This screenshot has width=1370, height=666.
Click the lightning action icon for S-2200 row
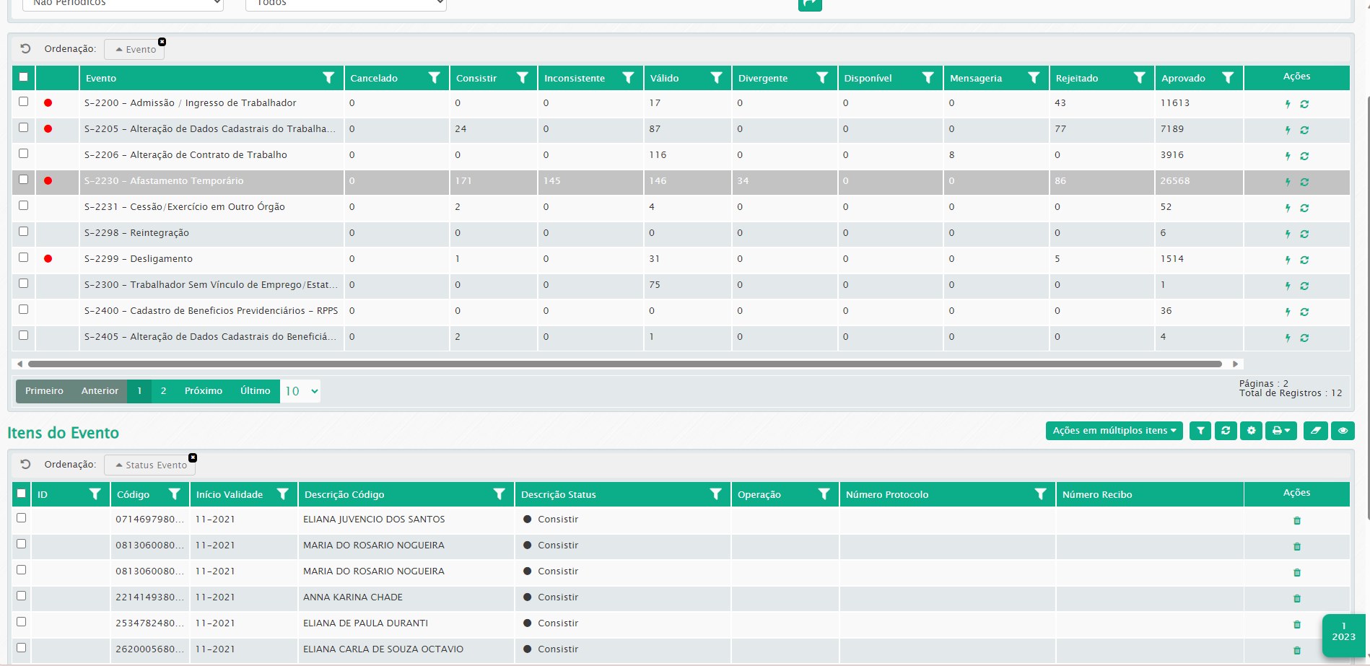(1288, 104)
